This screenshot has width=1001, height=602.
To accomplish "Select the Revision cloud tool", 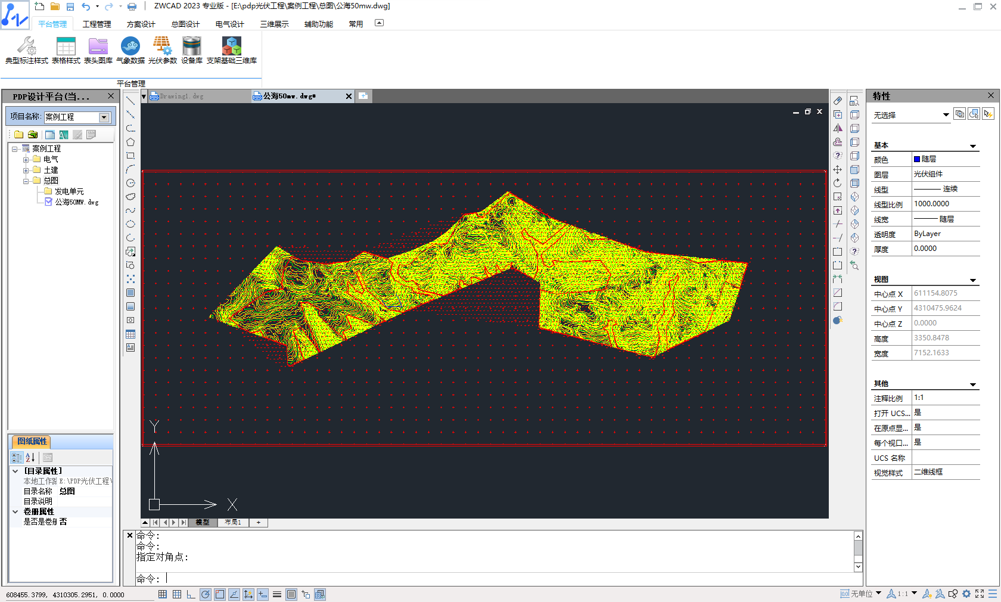I will [x=130, y=197].
